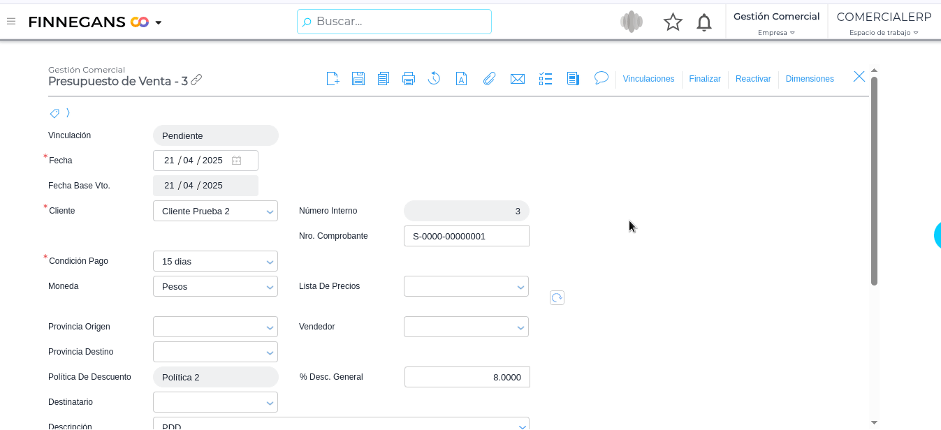Screen dimensions: 941x430
Task: Click the email envelope icon
Action: [x=518, y=79]
